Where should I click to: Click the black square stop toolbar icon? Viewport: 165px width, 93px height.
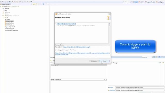[x=31, y=2]
